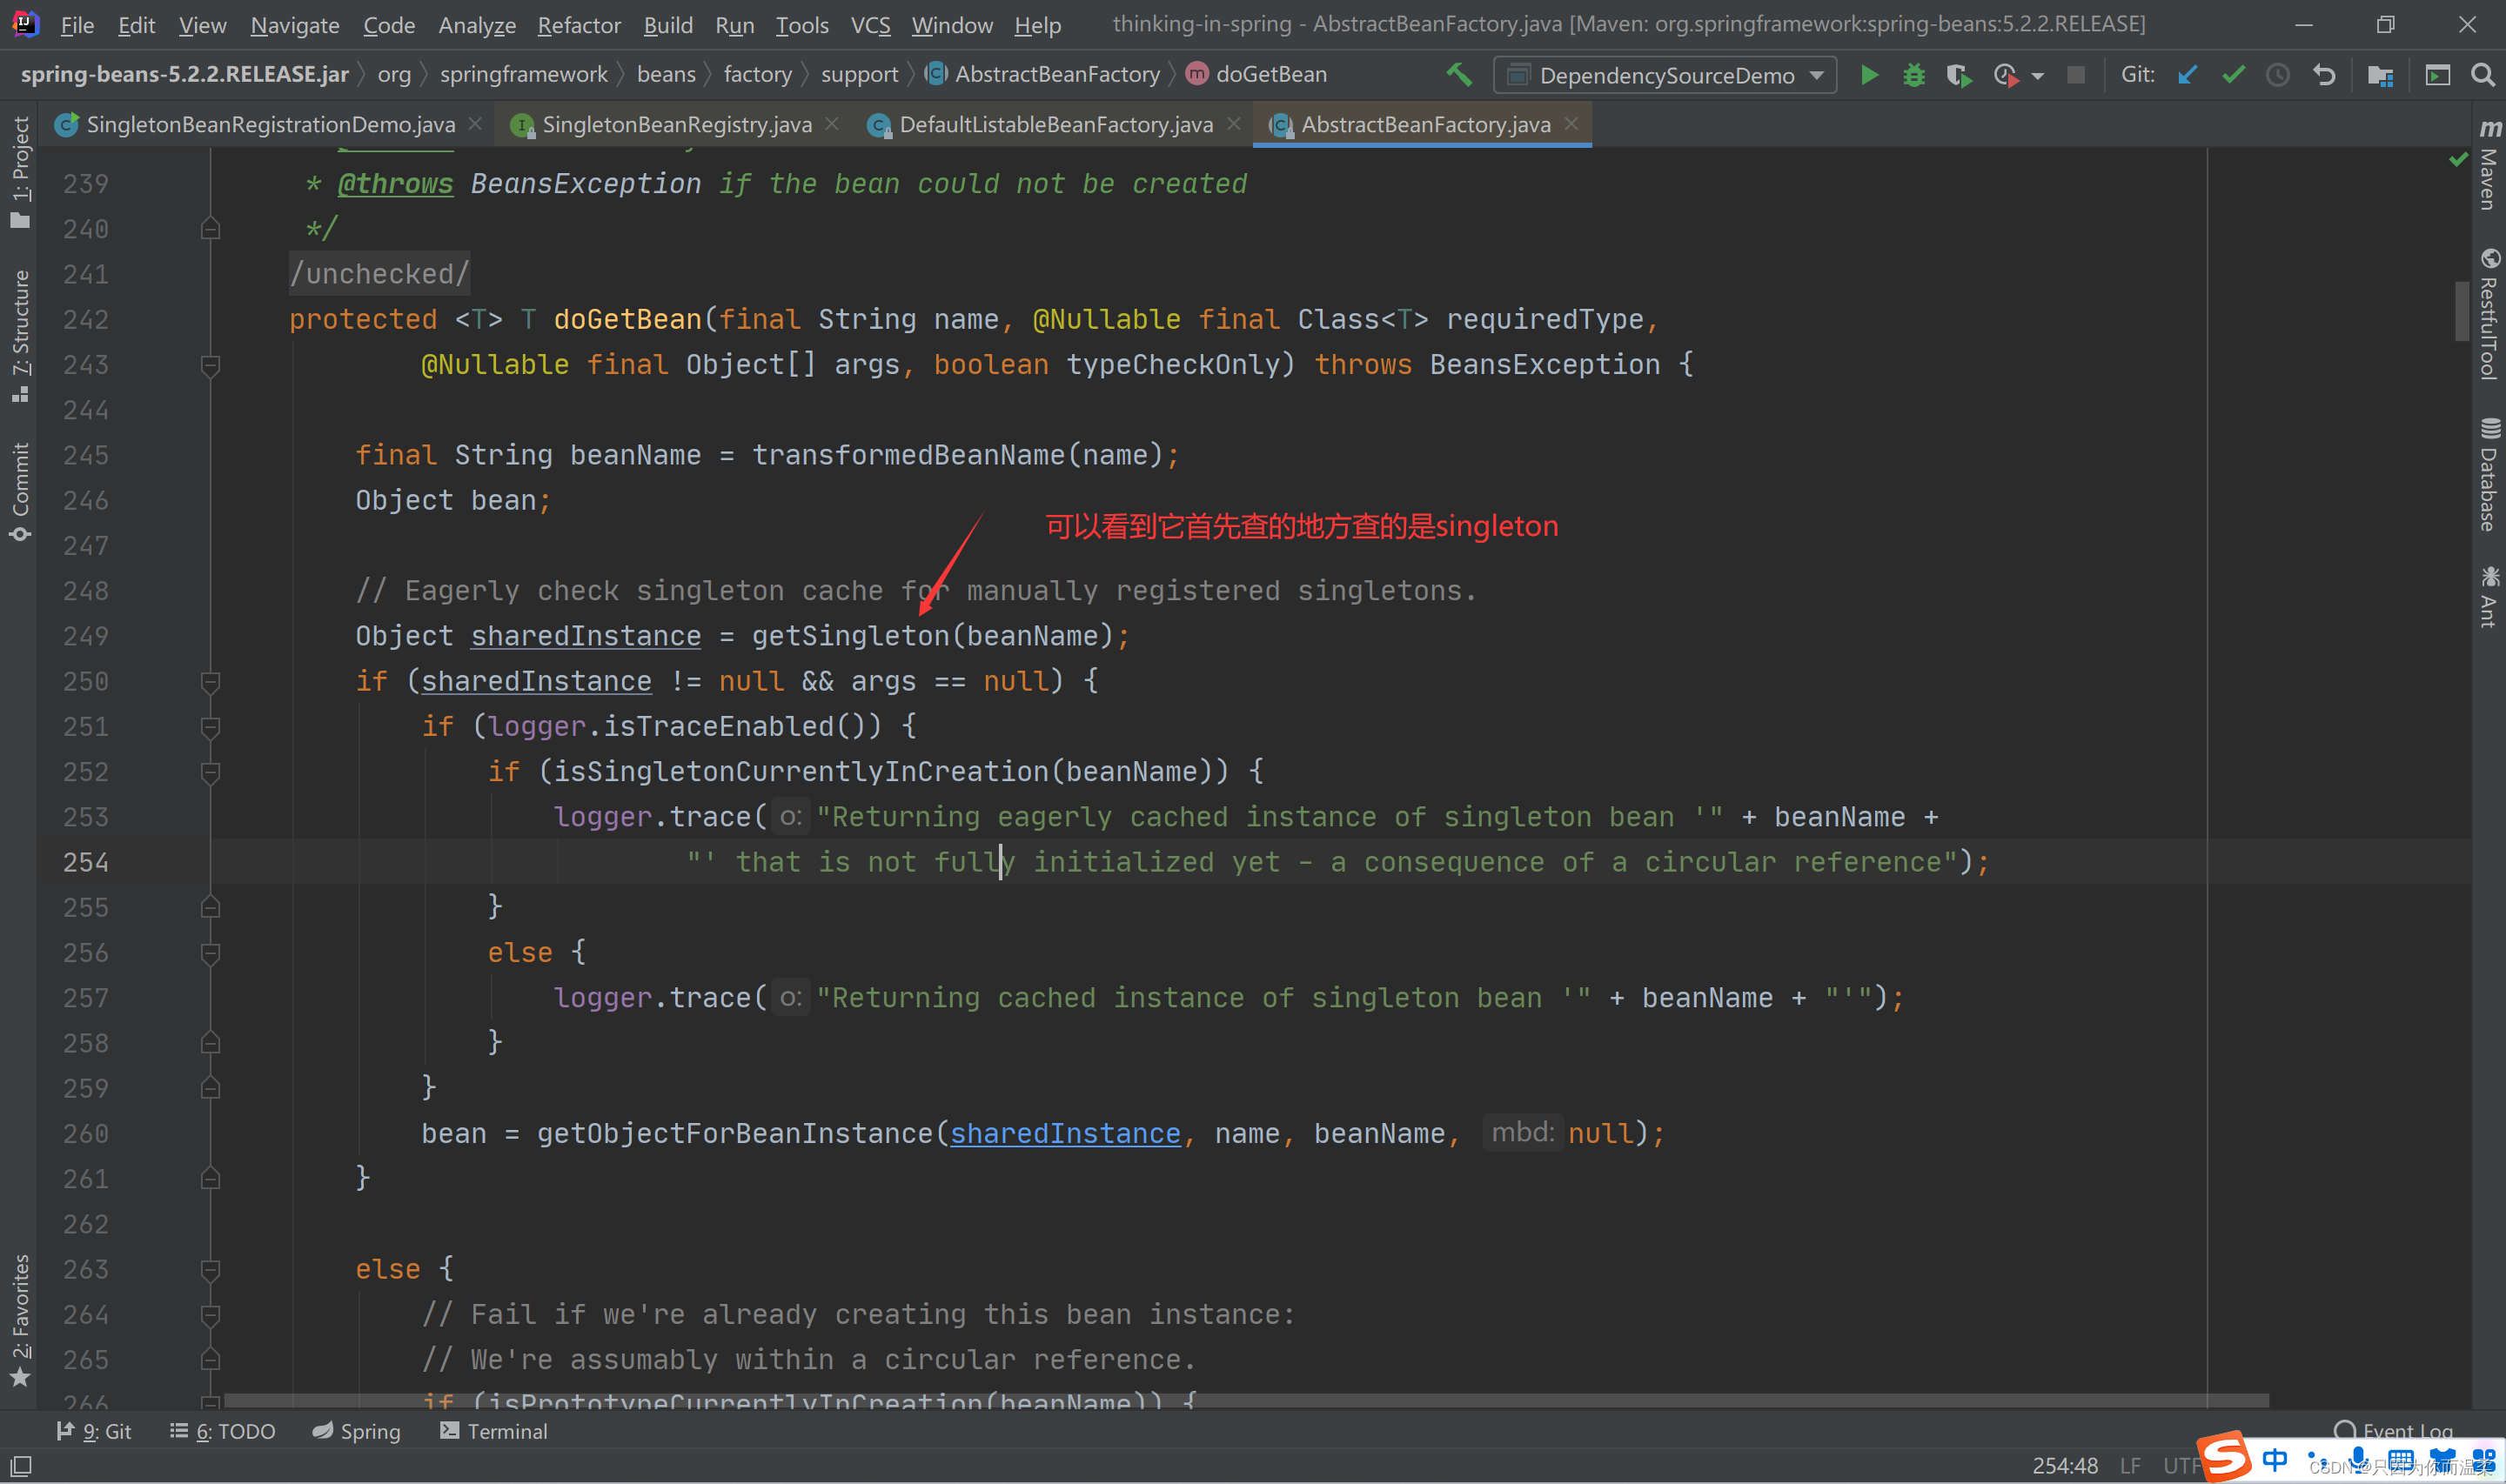Screen dimensions: 2506x1484
Task: Run DependencySourceDemo with the green play icon
Action: point(1868,75)
